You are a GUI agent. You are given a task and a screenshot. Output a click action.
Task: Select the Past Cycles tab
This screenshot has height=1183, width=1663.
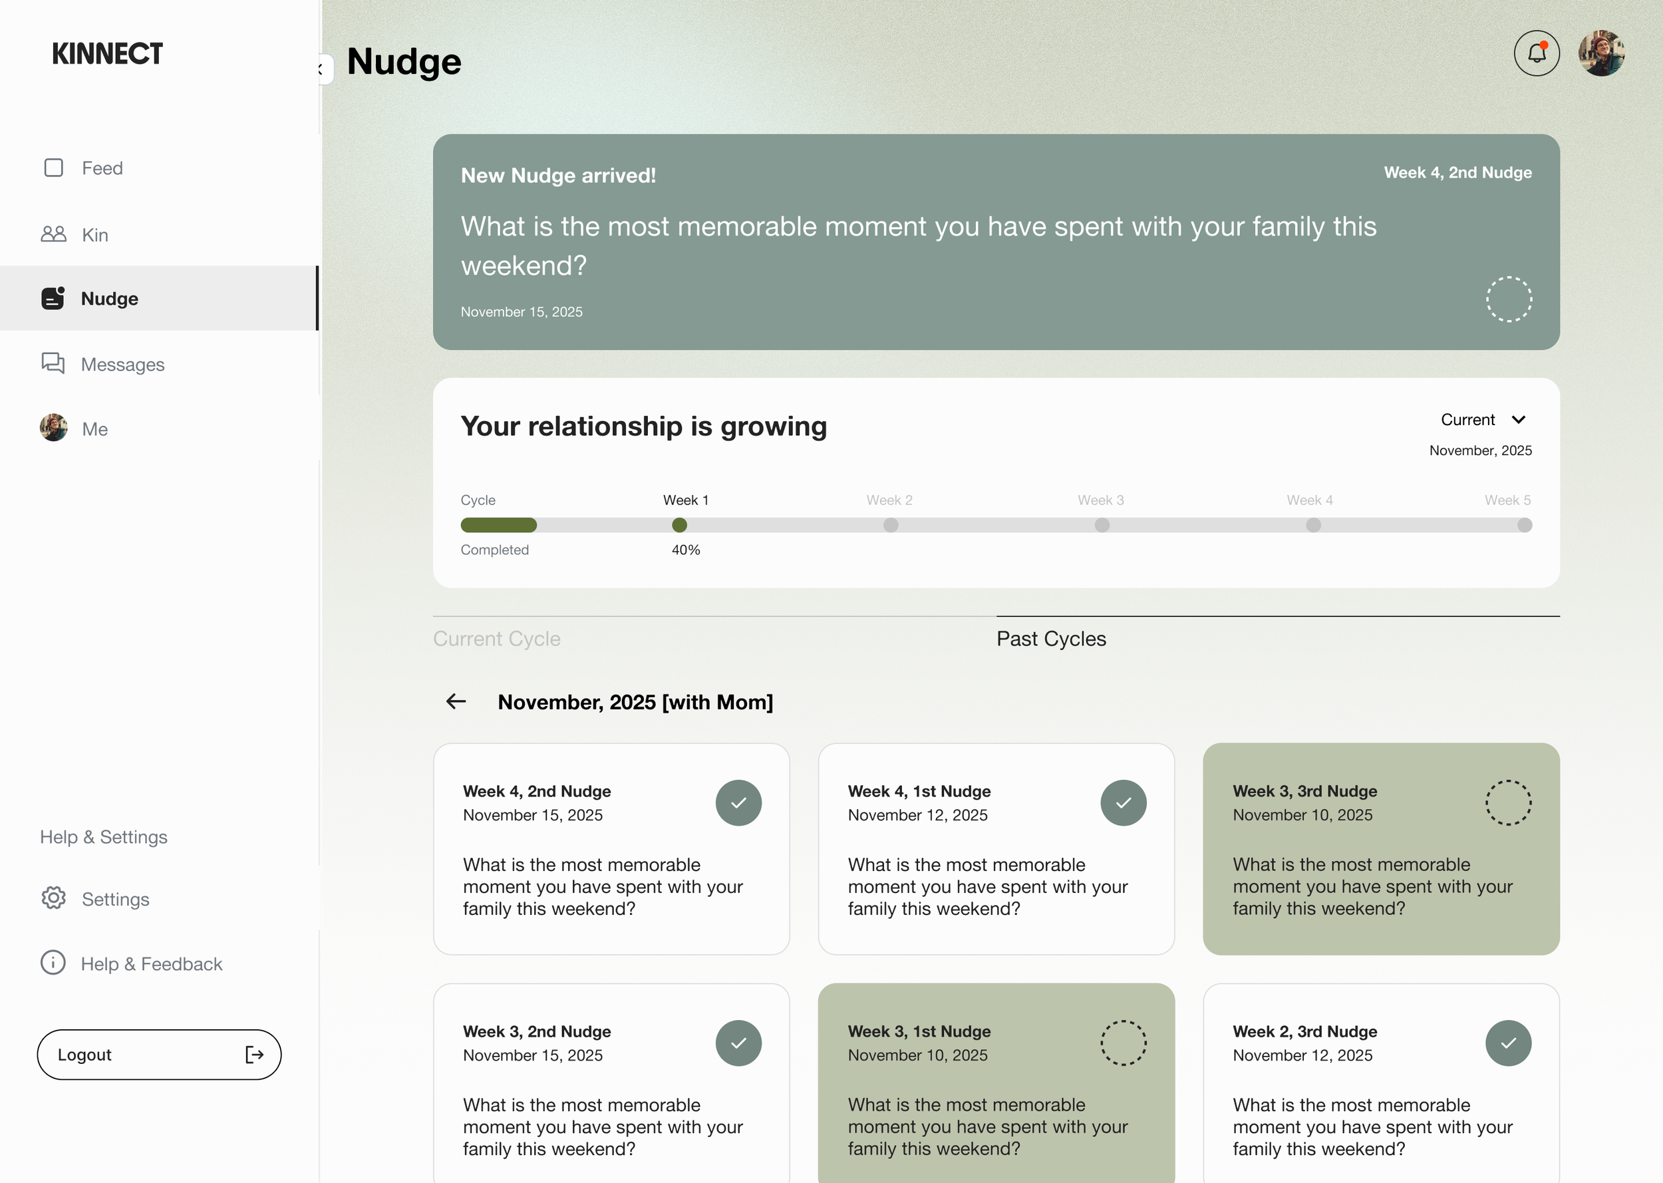(x=1050, y=639)
